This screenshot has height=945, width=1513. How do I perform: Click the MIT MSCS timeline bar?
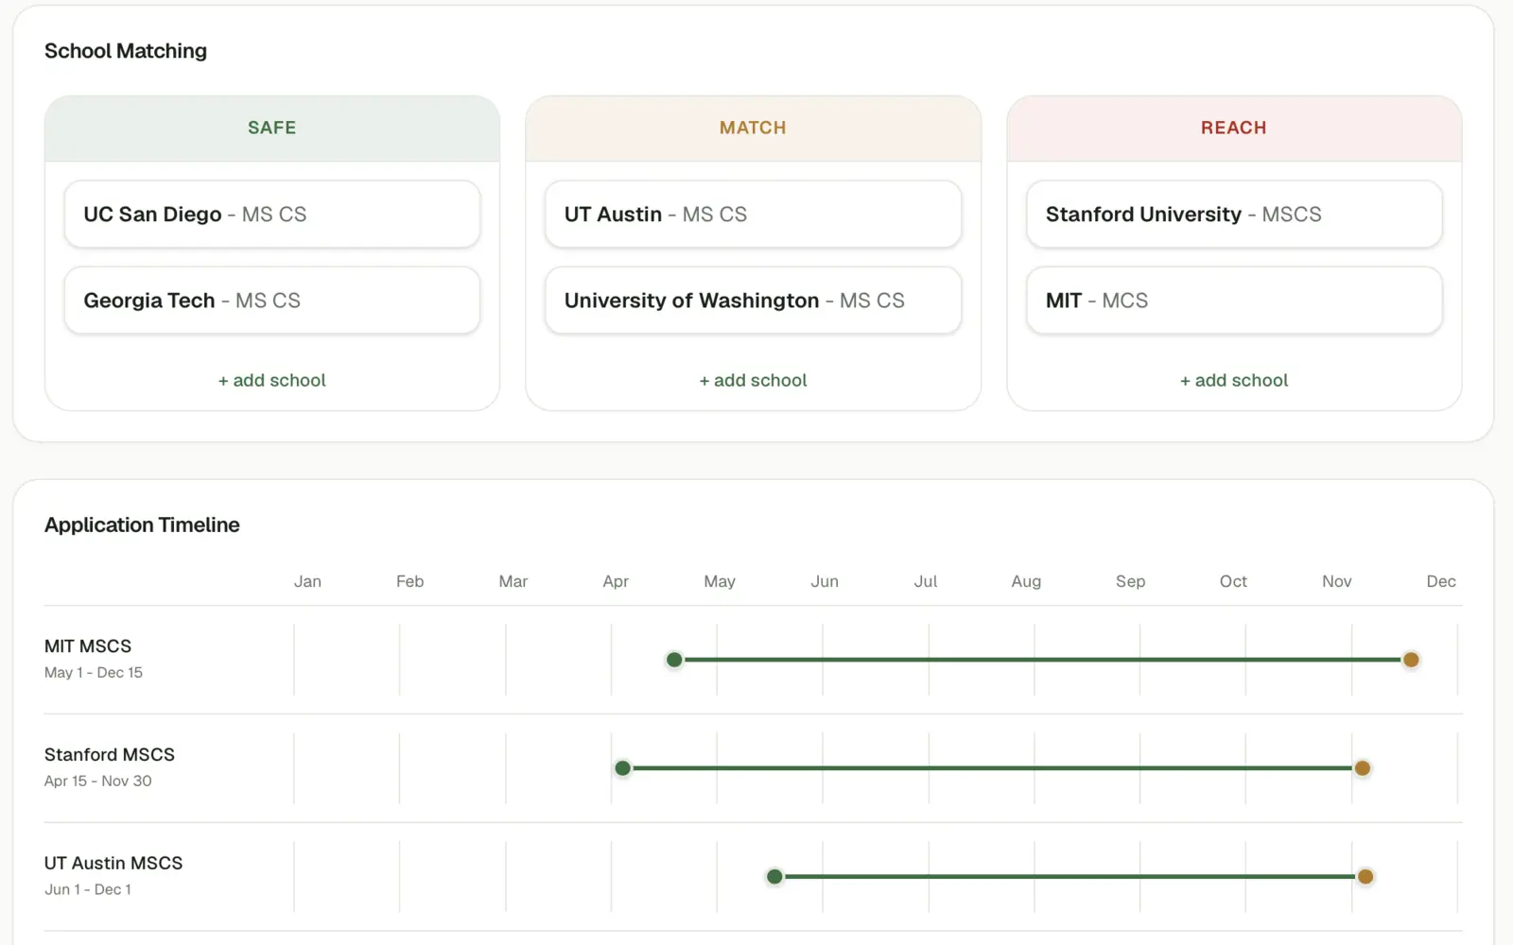point(1042,660)
